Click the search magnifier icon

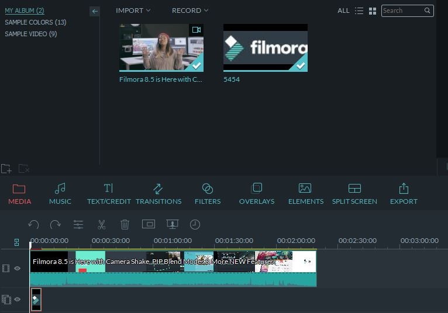tap(427, 11)
